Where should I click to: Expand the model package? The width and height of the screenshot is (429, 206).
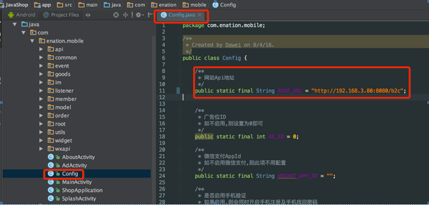41,108
